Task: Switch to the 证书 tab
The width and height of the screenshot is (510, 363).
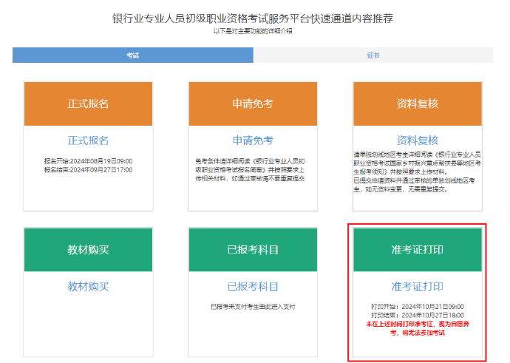Action: [x=373, y=55]
